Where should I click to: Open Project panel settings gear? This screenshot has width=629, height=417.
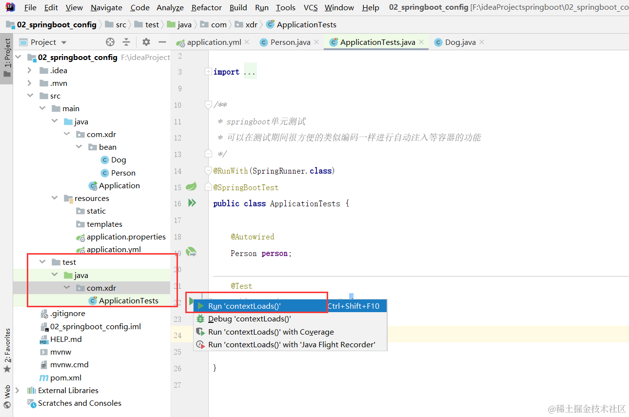[146, 42]
